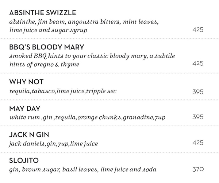Image resolution: width=219 pixels, height=183 pixels.
Task: Select the Slojito price 370
Action: pos(198,169)
